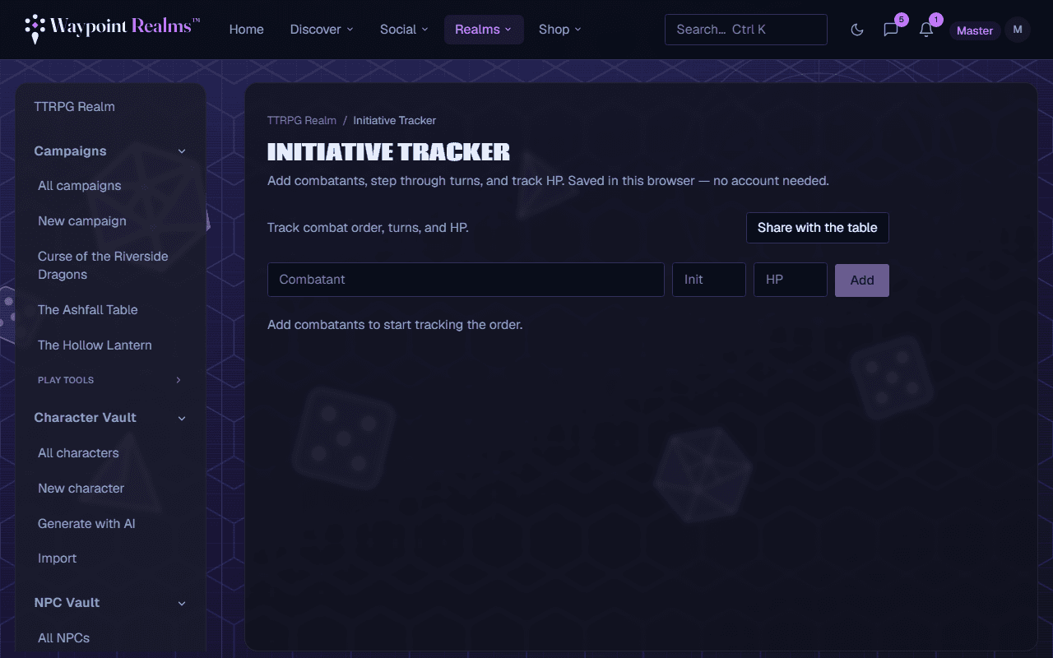This screenshot has height=658, width=1053.
Task: Open the Discover dropdown menu
Action: [x=322, y=30]
